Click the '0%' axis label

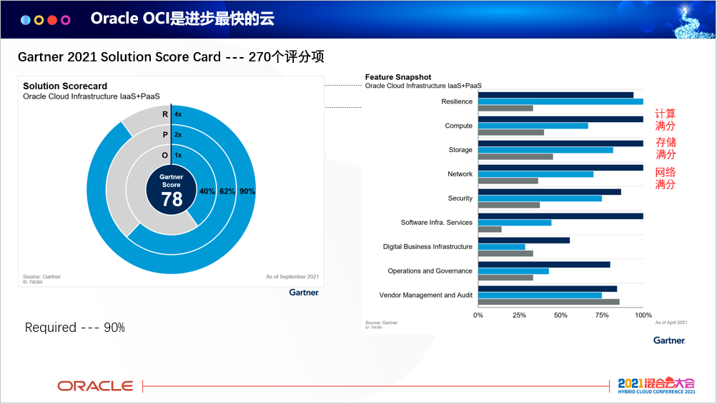tap(478, 315)
